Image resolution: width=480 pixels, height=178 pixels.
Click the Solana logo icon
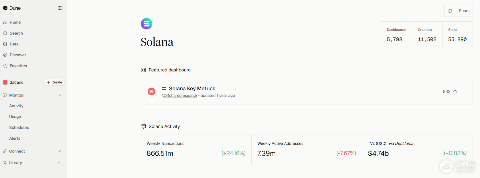(147, 24)
